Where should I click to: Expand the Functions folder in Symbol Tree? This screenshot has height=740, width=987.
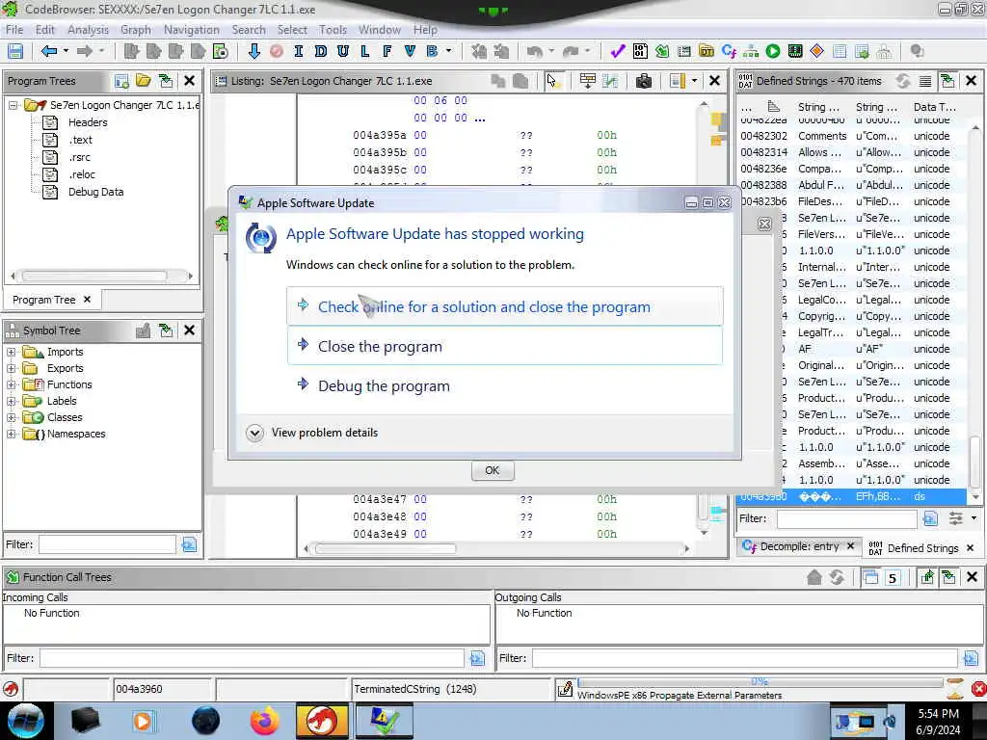click(12, 384)
